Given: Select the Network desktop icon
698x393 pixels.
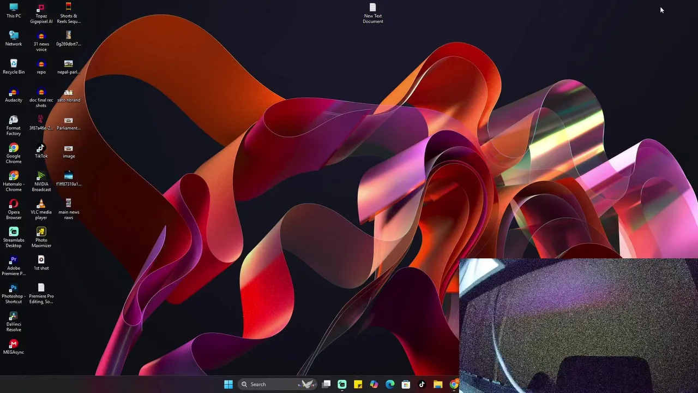Looking at the screenshot, I should click(14, 38).
